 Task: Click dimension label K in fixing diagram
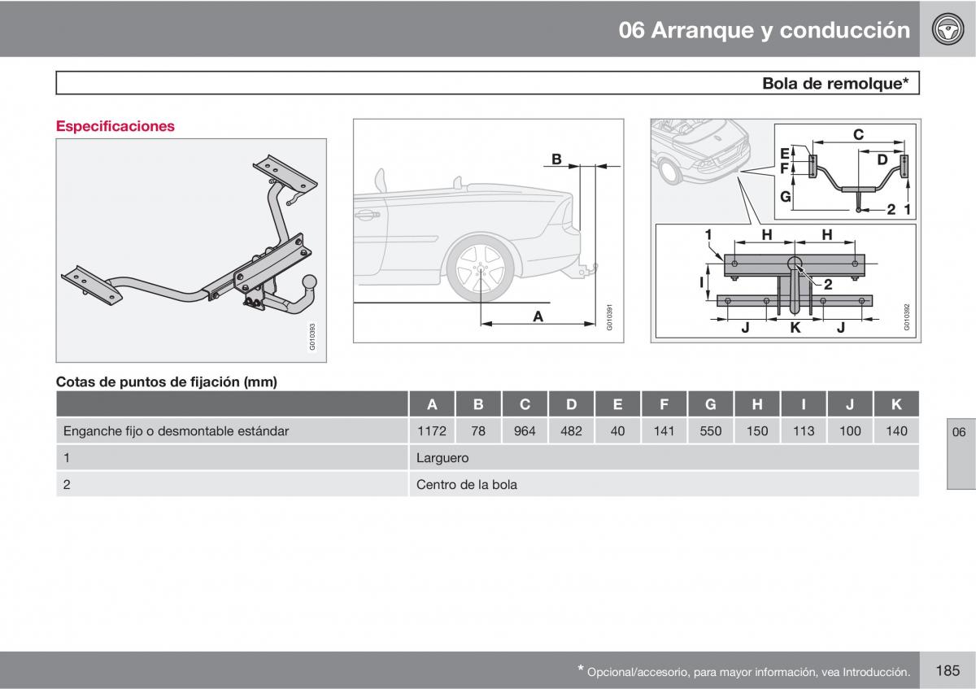[795, 327]
